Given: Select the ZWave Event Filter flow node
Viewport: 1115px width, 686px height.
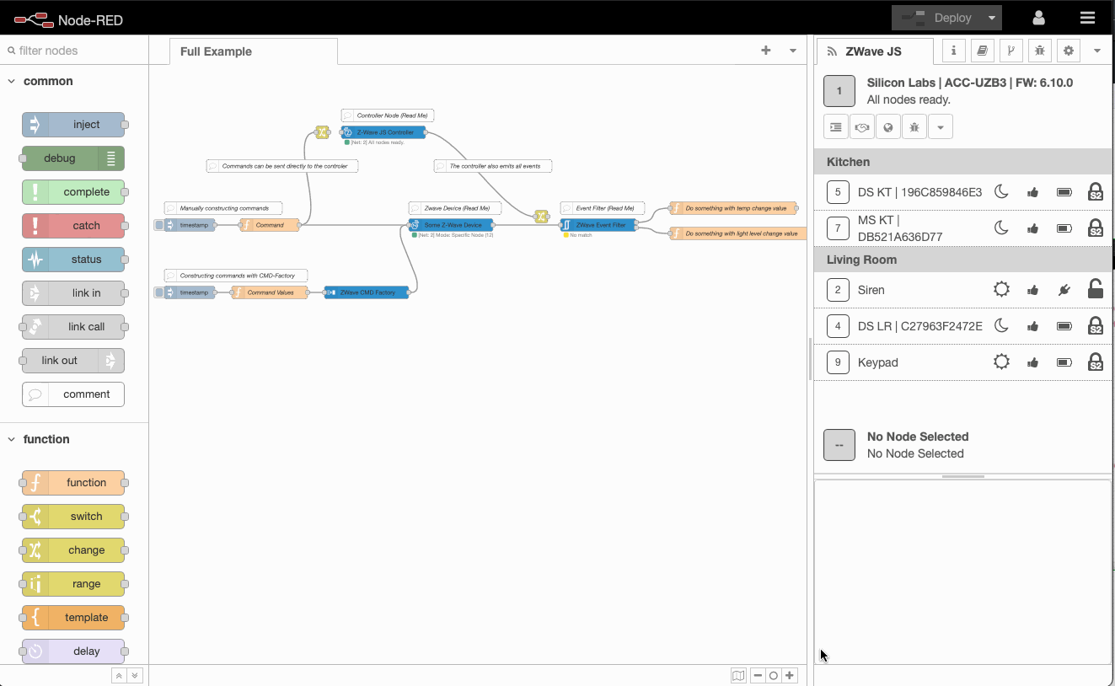Looking at the screenshot, I should [x=598, y=225].
